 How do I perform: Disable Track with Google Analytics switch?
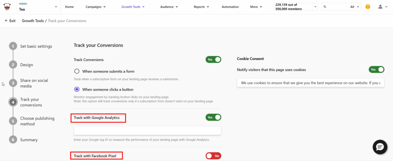click(213, 117)
